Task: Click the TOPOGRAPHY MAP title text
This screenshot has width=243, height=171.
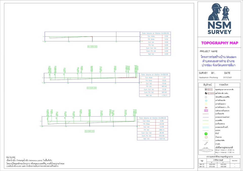Action: [x=219, y=43]
